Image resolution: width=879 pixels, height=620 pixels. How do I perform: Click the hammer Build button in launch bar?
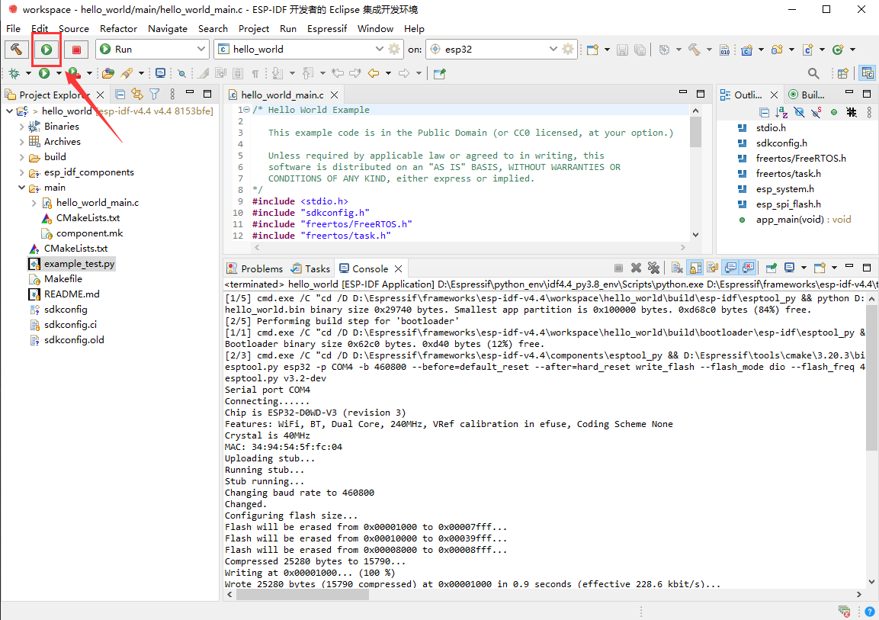[16, 50]
